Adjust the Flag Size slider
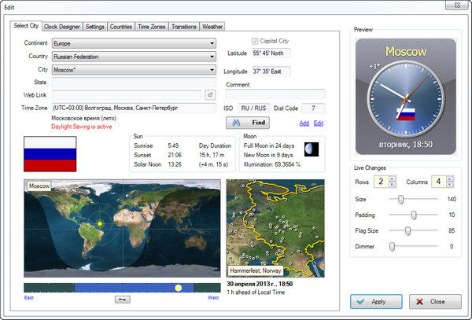 click(x=407, y=230)
